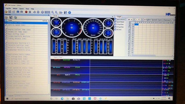Viewport: 185px width, 104px height.
Task: Switch to the Graph tab
Action: click(119, 17)
